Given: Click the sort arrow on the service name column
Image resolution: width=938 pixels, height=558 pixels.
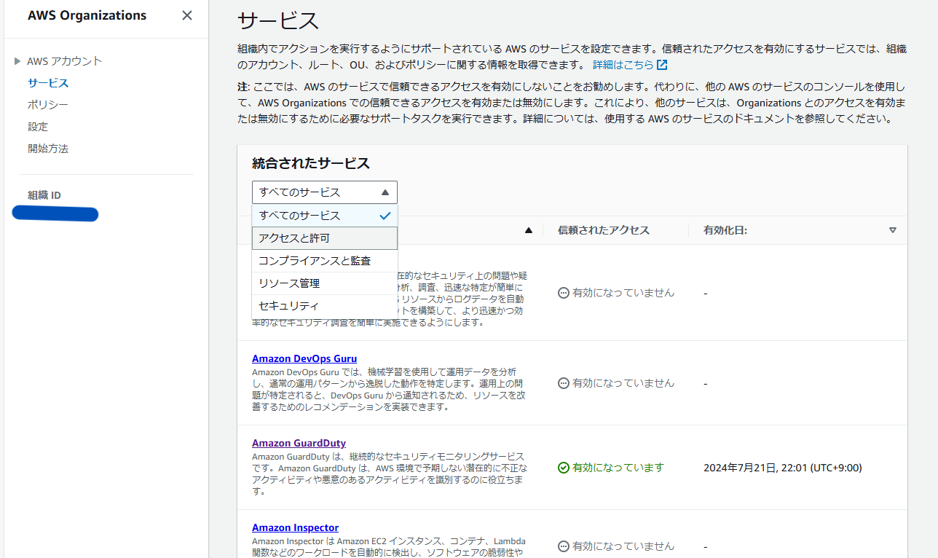Looking at the screenshot, I should (529, 230).
